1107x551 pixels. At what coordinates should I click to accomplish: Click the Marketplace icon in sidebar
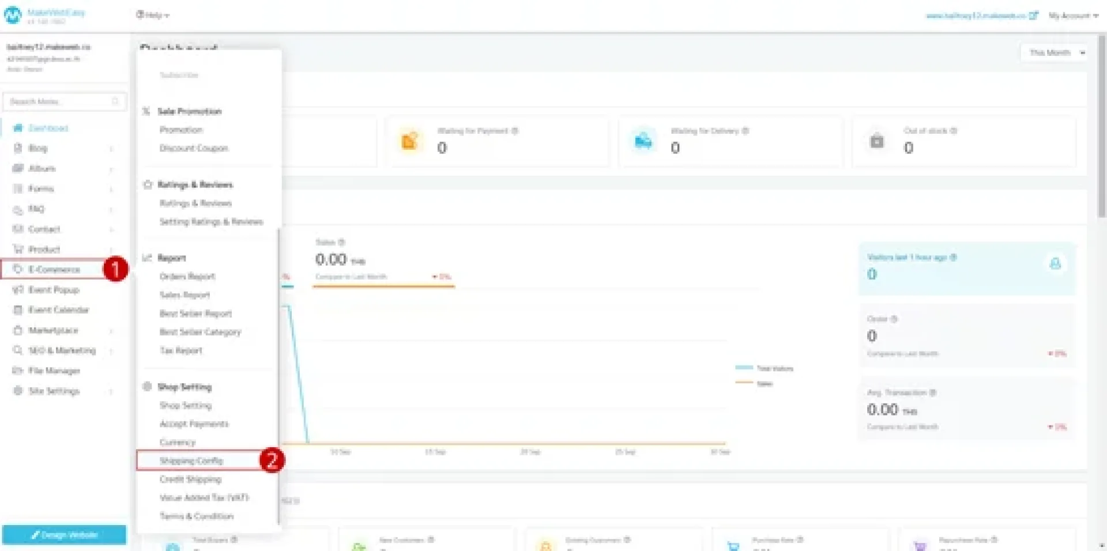(18, 330)
